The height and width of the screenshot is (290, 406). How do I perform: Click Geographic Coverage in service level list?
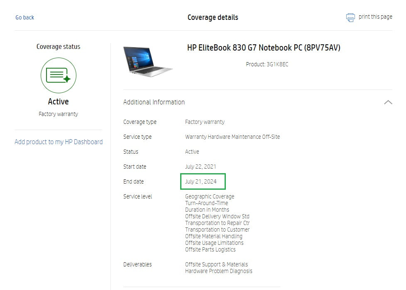point(210,196)
